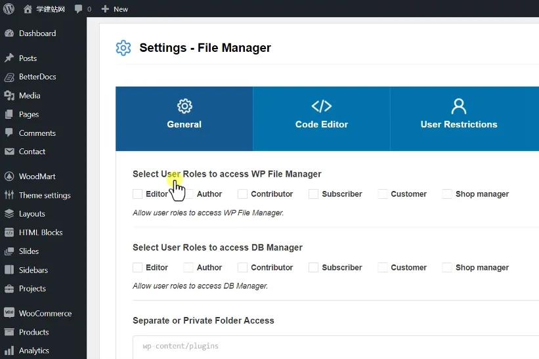This screenshot has width=539, height=359.
Task: Check Subscriber role for DB Manager access
Action: pyautogui.click(x=314, y=267)
